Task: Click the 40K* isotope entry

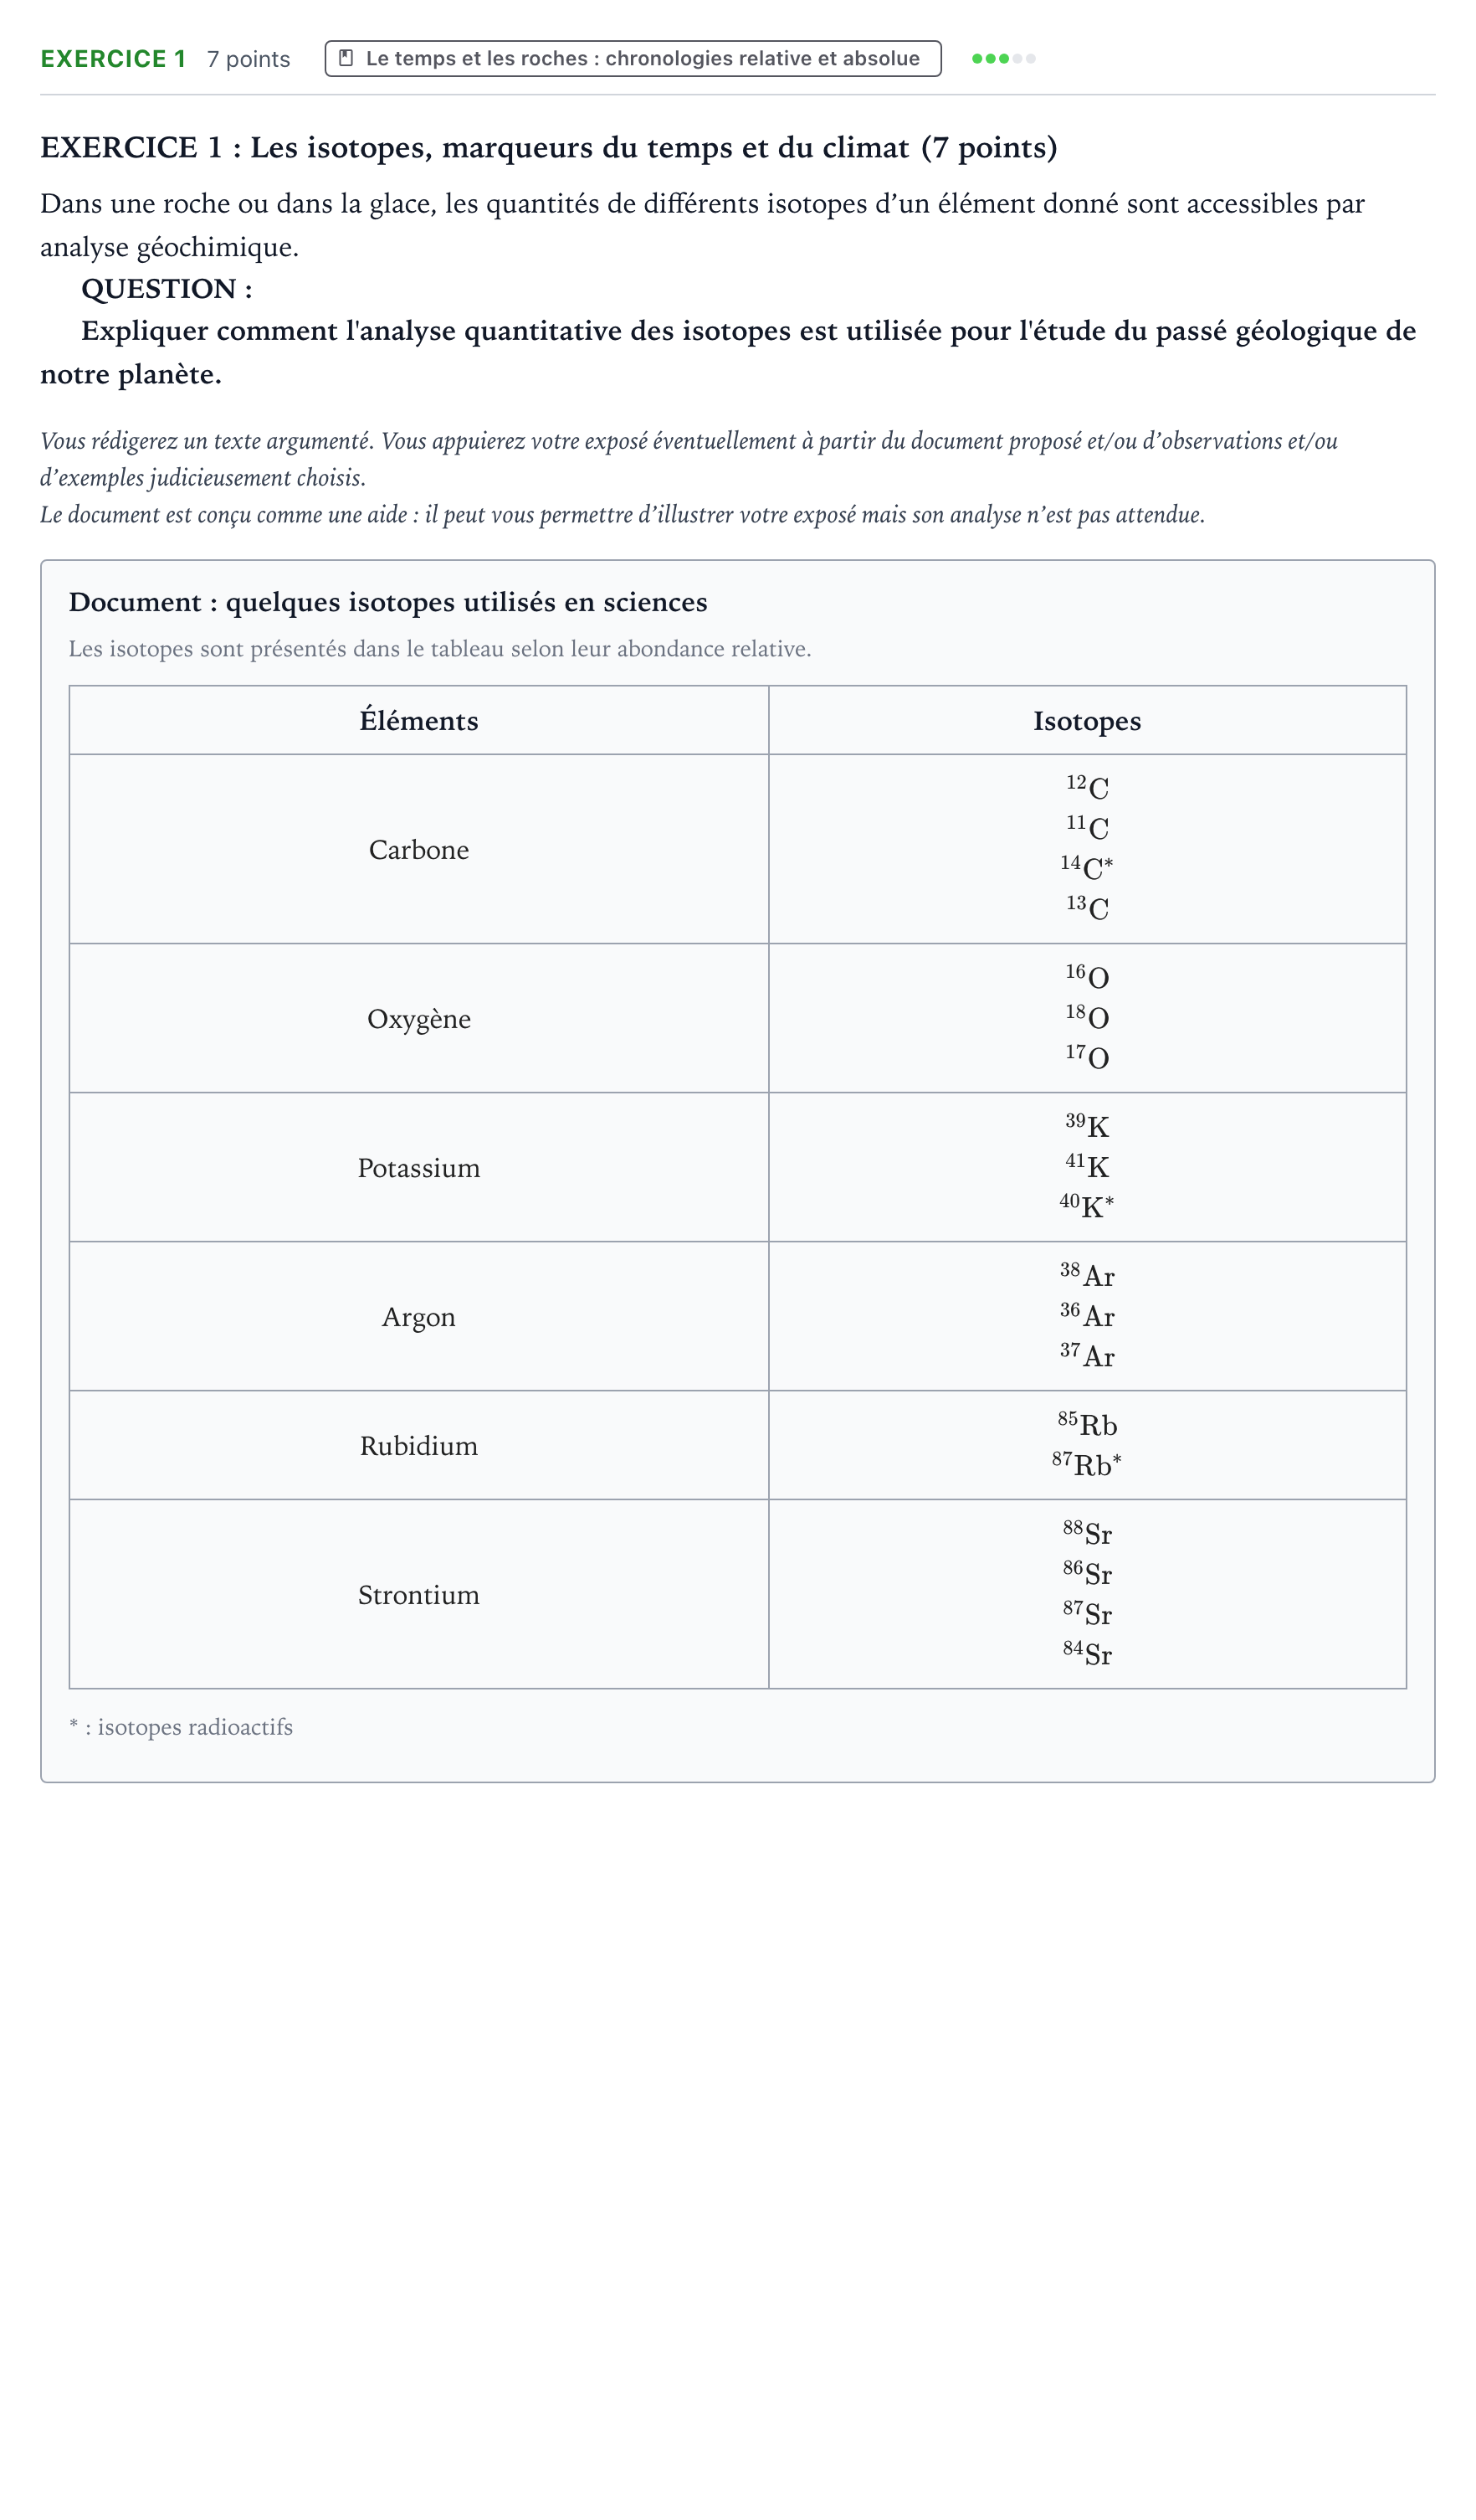Action: click(x=1087, y=1206)
